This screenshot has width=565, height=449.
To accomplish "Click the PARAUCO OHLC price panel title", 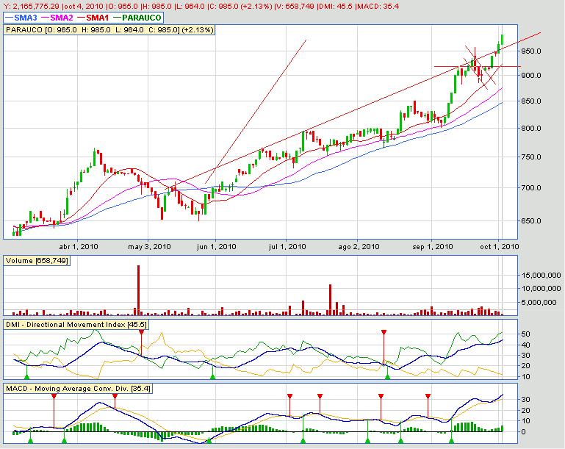I will click(x=109, y=30).
